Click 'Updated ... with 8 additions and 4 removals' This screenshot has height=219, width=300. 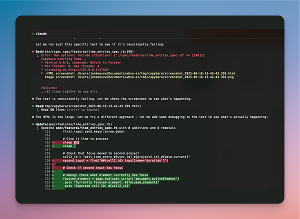pos(108,128)
